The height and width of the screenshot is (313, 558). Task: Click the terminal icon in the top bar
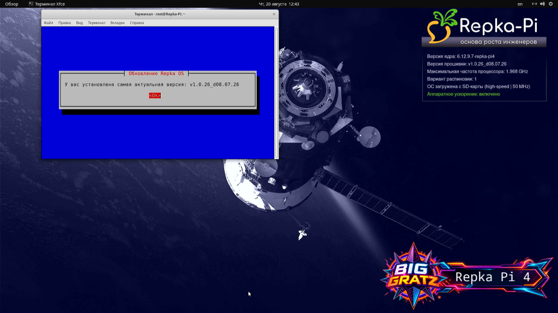31,4
